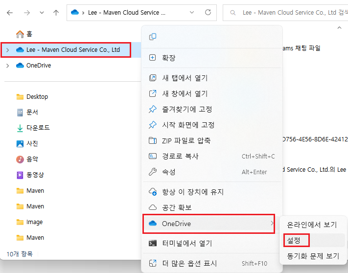The height and width of the screenshot is (273, 348).
Task: Open 속성 properties from context menu
Action: tap(212, 172)
